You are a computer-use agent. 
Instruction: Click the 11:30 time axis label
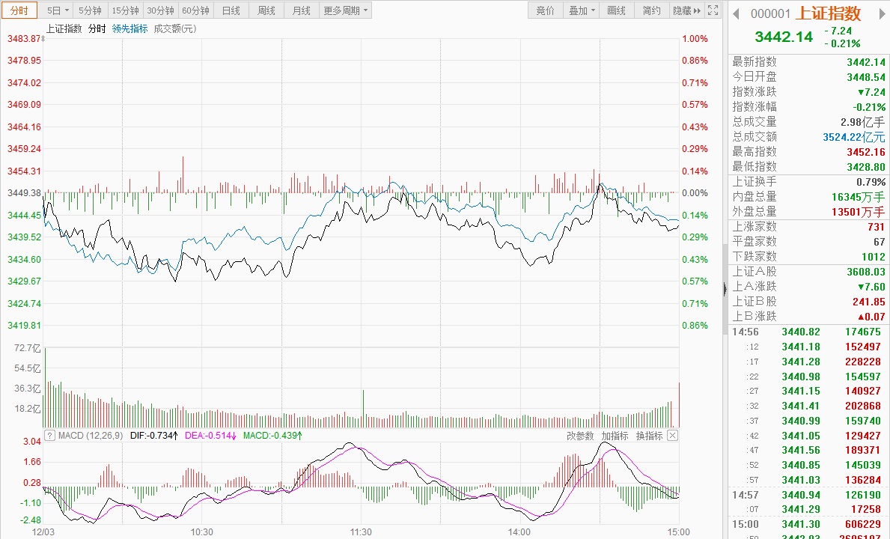361,532
